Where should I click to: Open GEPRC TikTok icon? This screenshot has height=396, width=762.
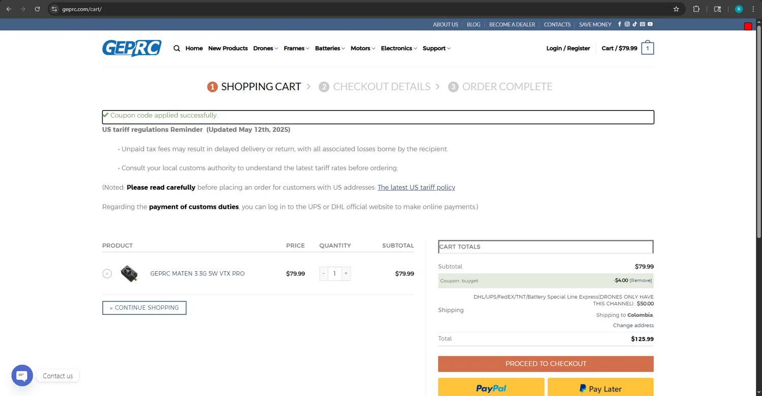[635, 24]
